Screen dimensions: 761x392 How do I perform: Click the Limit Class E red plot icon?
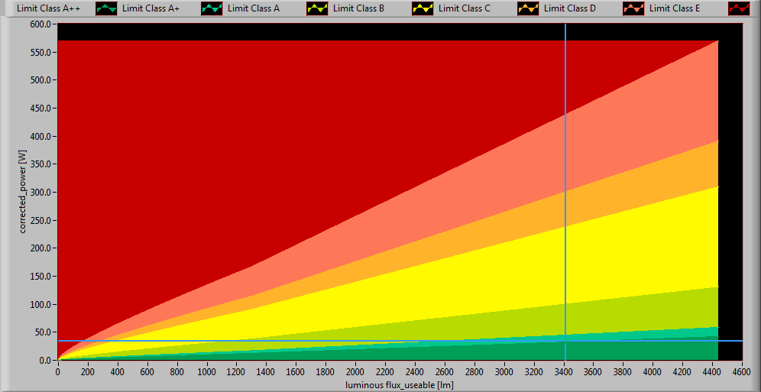(740, 8)
